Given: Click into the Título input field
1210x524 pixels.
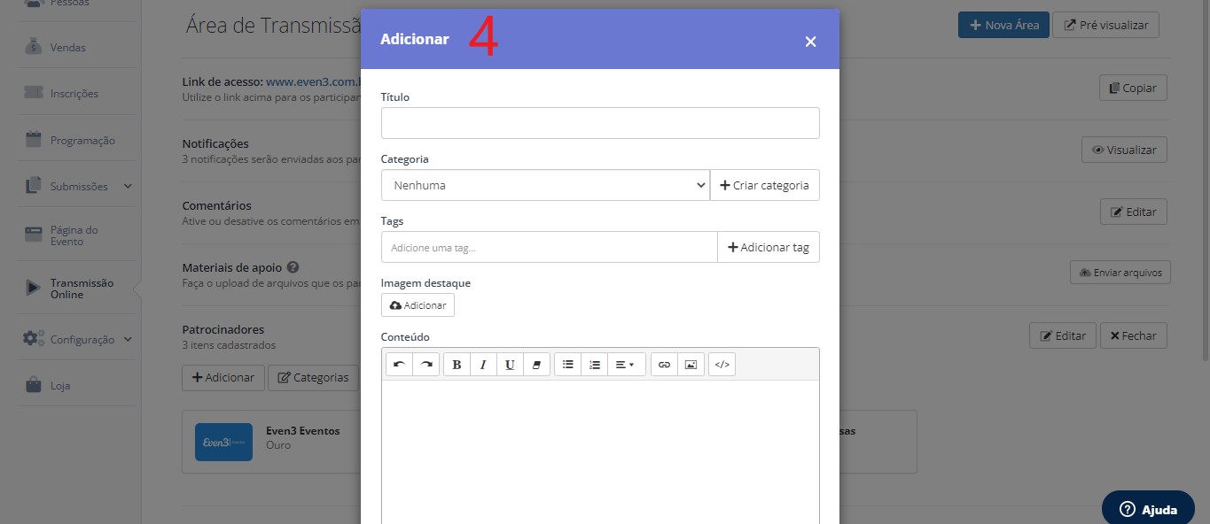Looking at the screenshot, I should tap(600, 123).
